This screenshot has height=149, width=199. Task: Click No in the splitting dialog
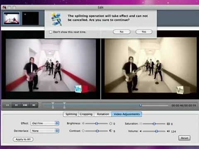[x=121, y=32]
